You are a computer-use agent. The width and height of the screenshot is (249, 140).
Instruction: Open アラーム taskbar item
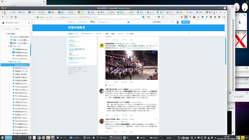point(61,138)
